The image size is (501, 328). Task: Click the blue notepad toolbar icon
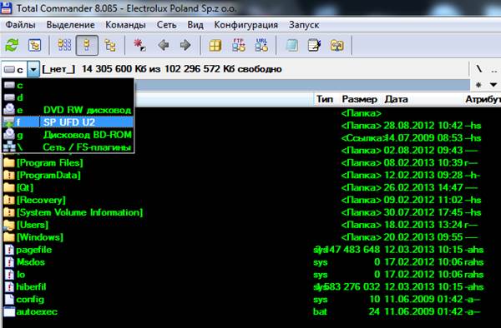[291, 45]
